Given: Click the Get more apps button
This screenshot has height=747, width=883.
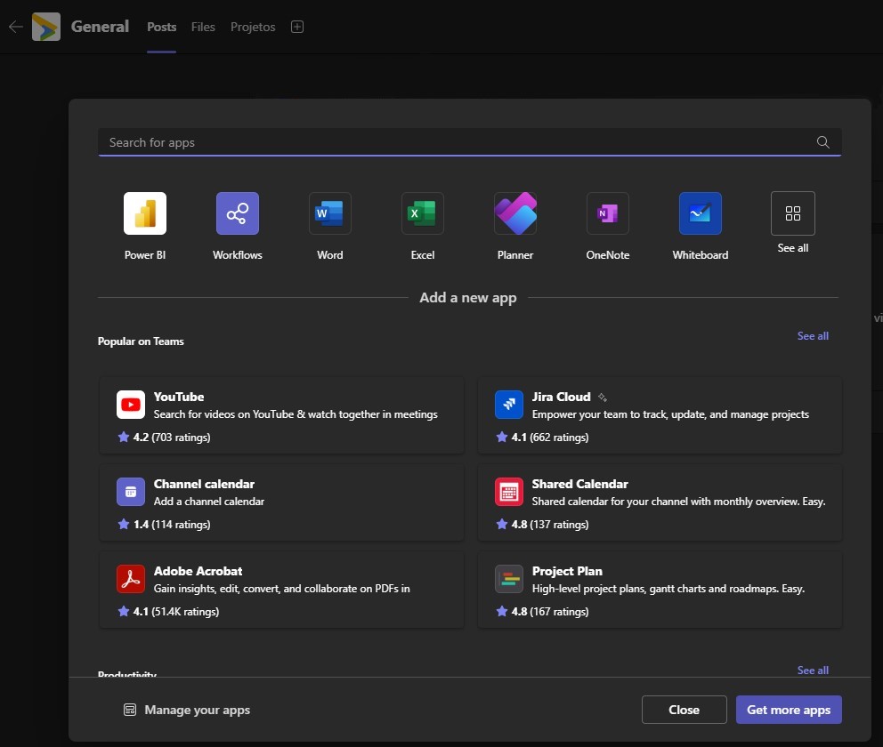Looking at the screenshot, I should pyautogui.click(x=788, y=710).
